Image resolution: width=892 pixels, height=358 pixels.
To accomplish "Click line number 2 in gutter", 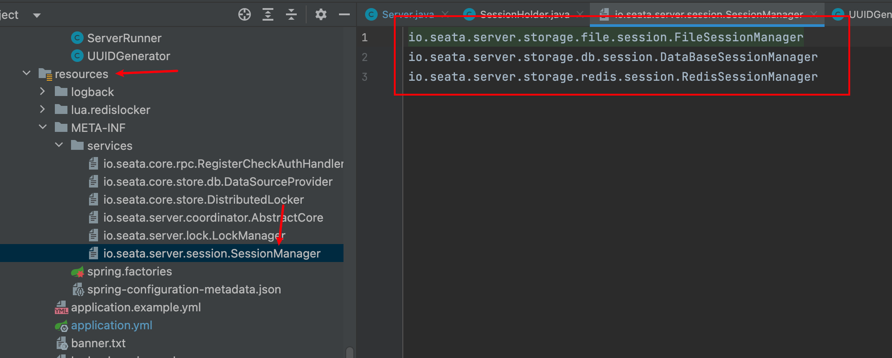I will [365, 57].
